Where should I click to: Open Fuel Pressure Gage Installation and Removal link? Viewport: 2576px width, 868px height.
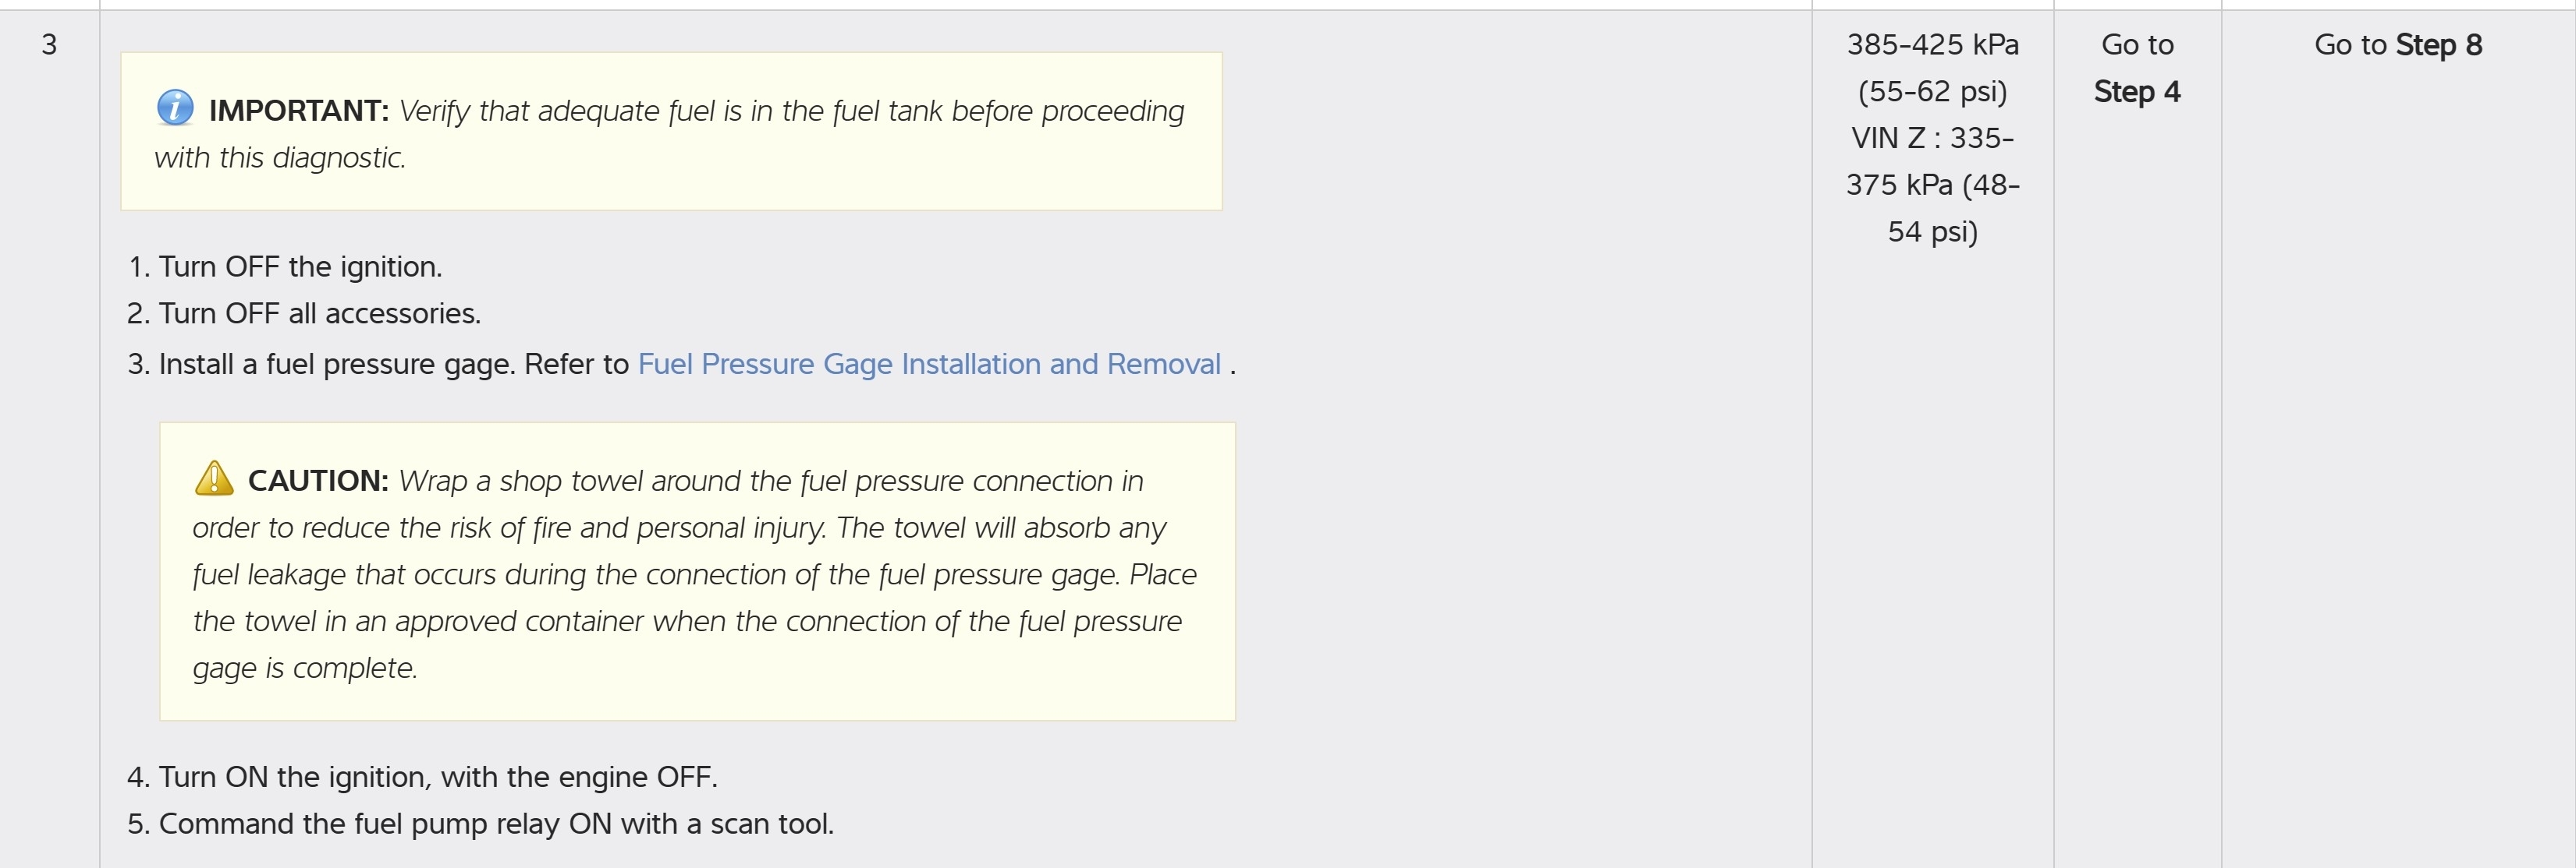click(x=928, y=364)
